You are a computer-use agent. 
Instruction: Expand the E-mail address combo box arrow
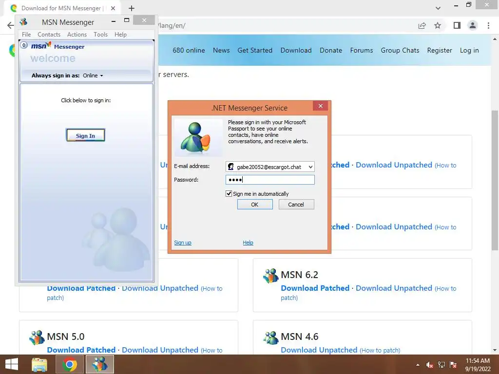[310, 167]
